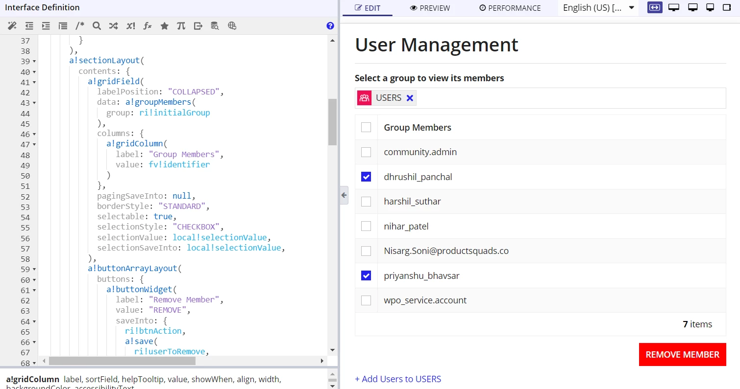Collapse code fold at line 40

pos(34,72)
